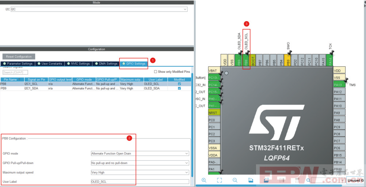This screenshot has width=366, height=187.
Task: Click the rotate chip clockwise icon
Action: coord(251,180)
